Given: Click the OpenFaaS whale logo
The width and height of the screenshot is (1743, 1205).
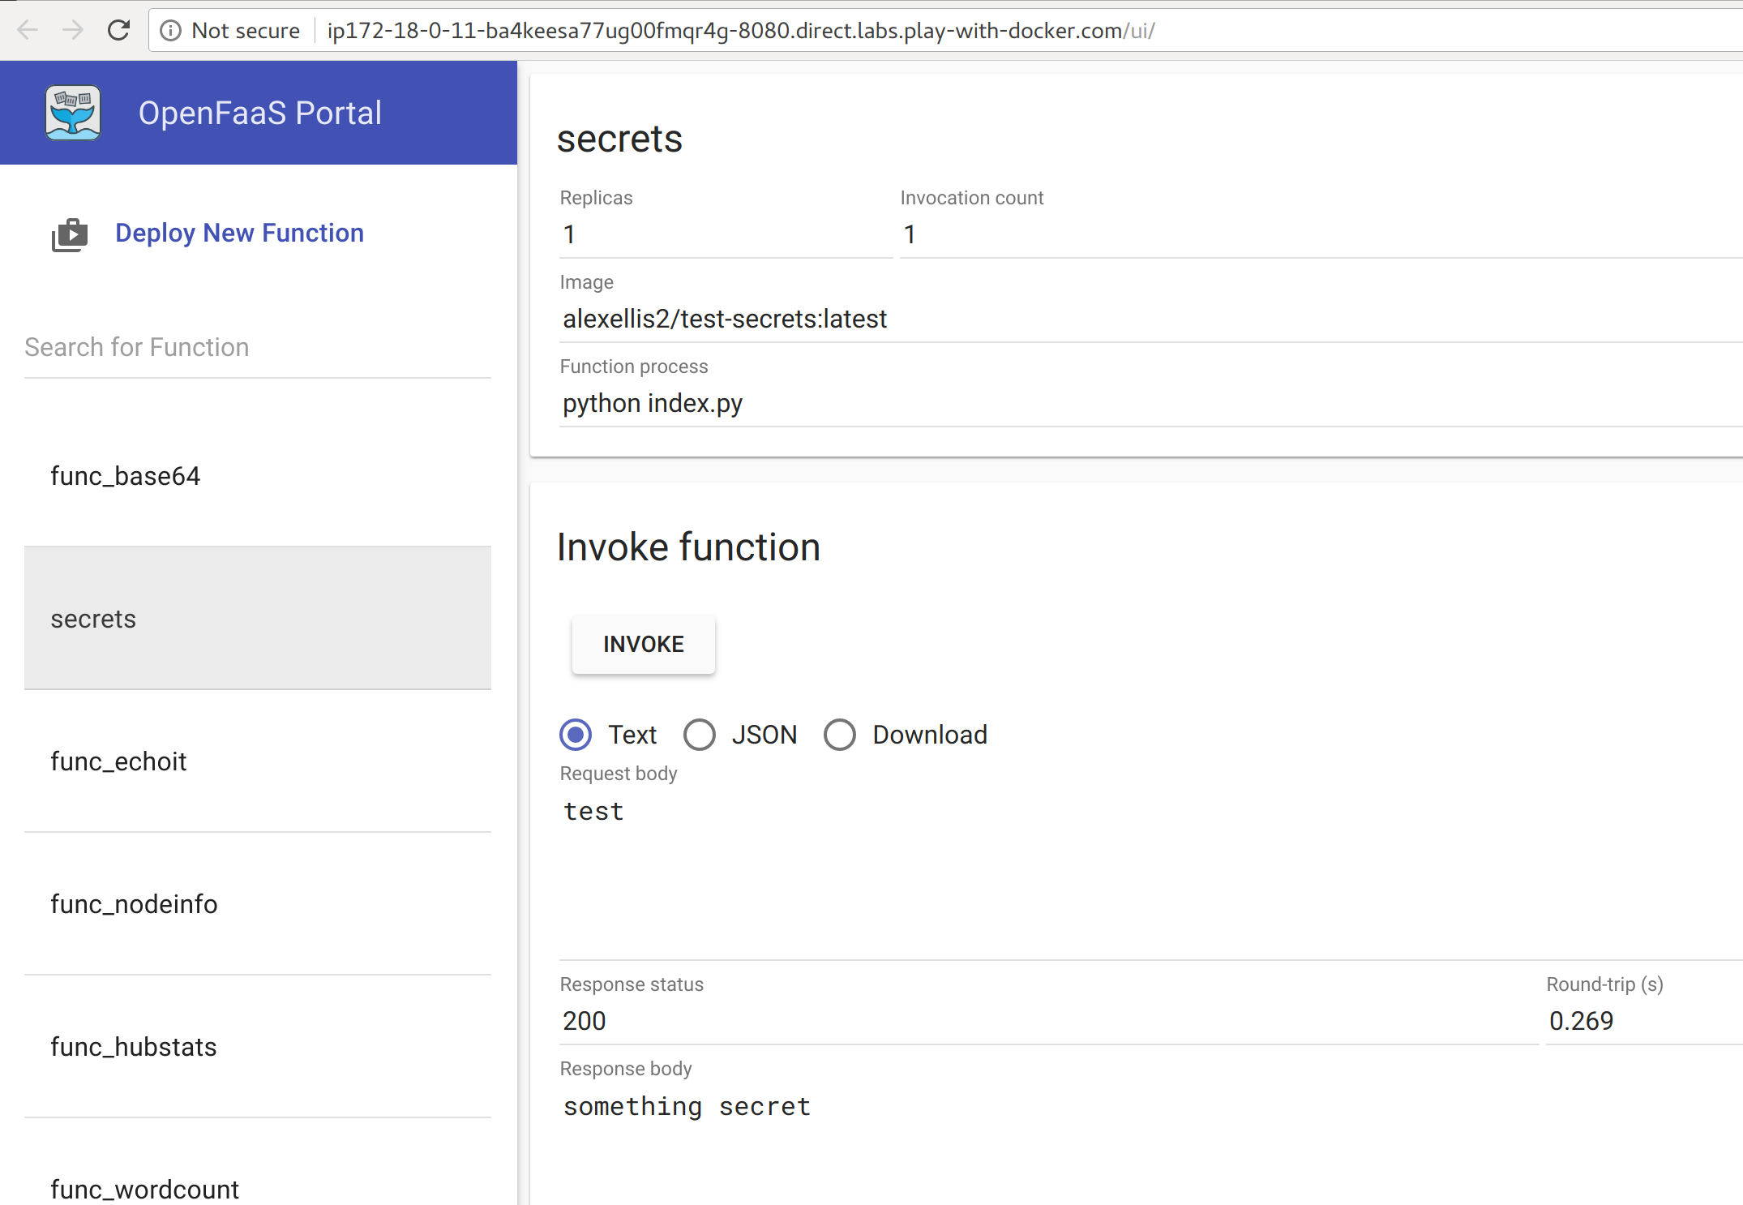Looking at the screenshot, I should (72, 112).
